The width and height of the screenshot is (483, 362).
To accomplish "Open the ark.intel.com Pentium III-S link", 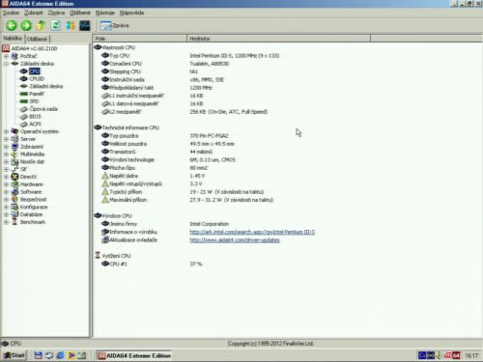I will [252, 232].
